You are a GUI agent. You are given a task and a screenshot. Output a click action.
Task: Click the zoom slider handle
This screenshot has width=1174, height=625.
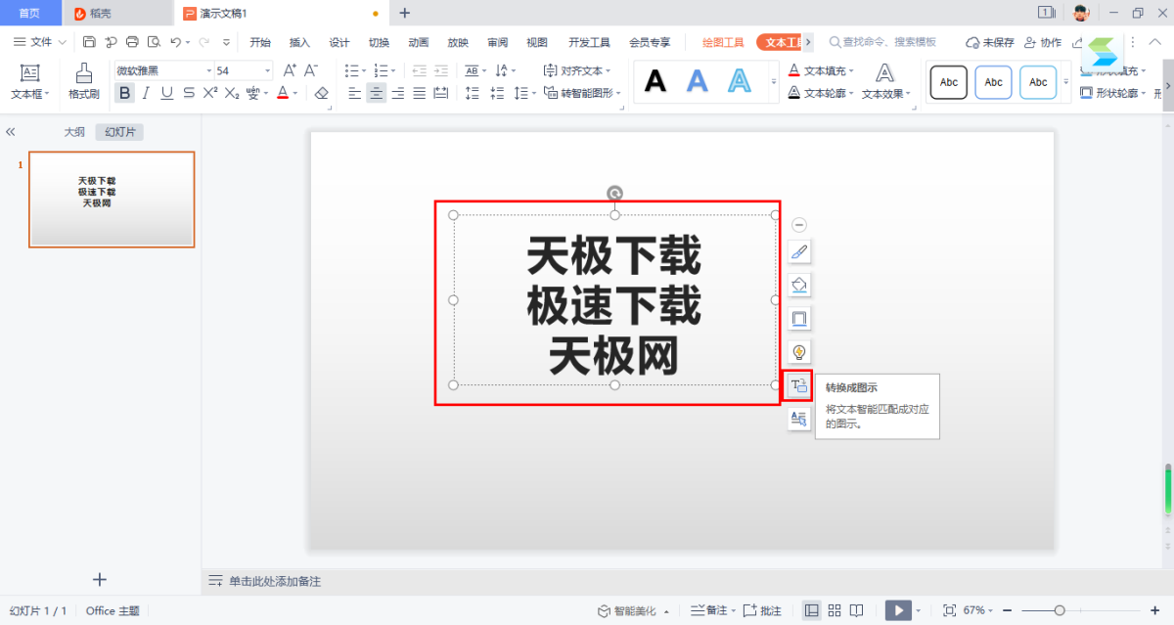[1059, 610]
